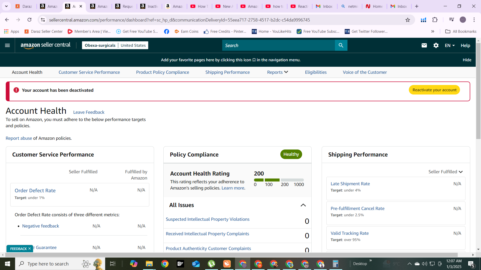Open Task View on the taskbar

[x=113, y=264]
